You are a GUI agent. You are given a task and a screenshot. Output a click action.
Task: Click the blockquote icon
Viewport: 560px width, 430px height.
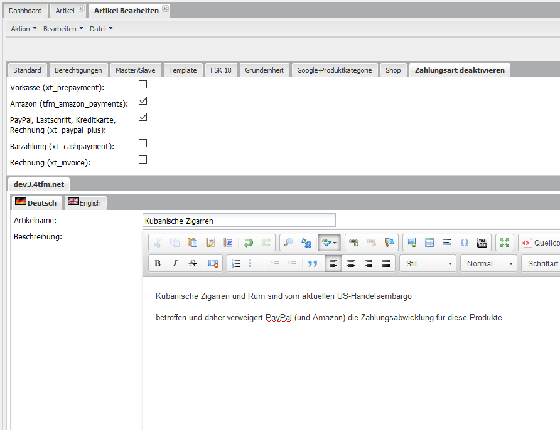313,264
